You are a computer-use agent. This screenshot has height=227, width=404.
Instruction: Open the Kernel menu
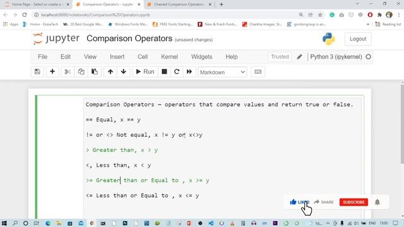pyautogui.click(x=169, y=57)
